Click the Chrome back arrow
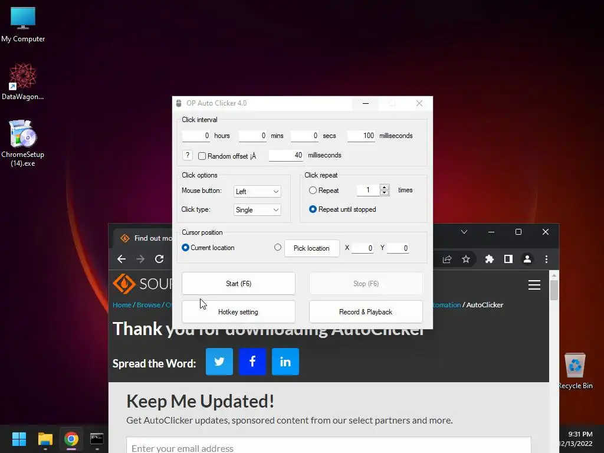This screenshot has height=453, width=604. click(x=122, y=260)
